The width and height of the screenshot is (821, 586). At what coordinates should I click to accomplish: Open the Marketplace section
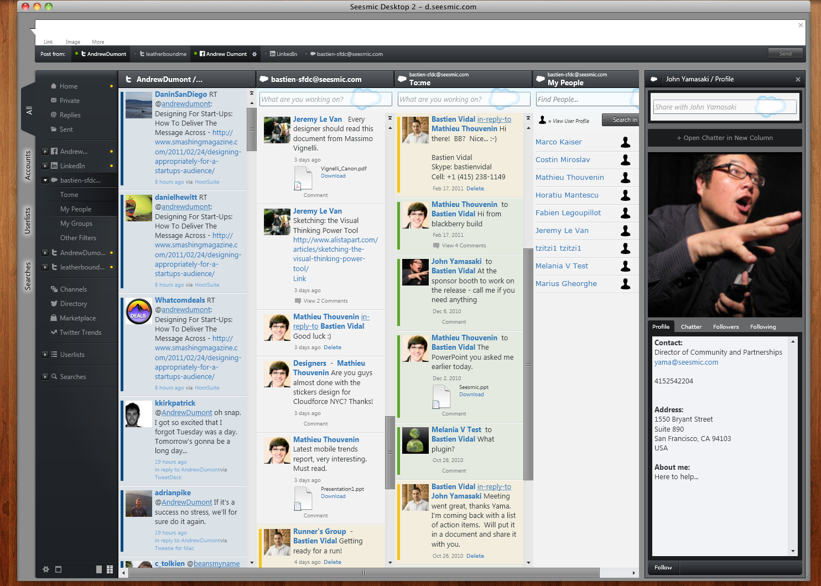pyautogui.click(x=76, y=318)
